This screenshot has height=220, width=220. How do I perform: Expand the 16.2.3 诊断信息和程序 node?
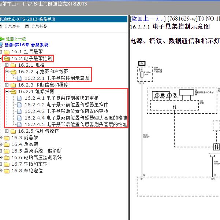(x=7, y=85)
